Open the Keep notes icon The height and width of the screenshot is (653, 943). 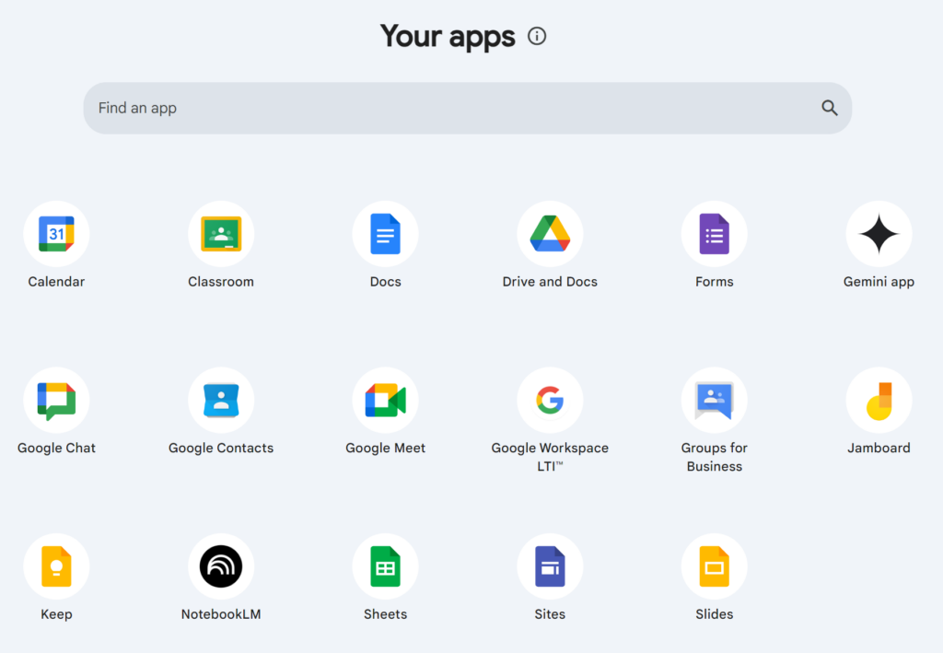[56, 566]
